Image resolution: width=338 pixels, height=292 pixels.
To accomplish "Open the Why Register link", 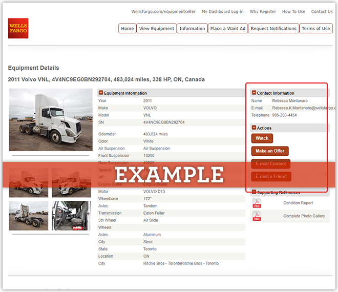I will (263, 12).
